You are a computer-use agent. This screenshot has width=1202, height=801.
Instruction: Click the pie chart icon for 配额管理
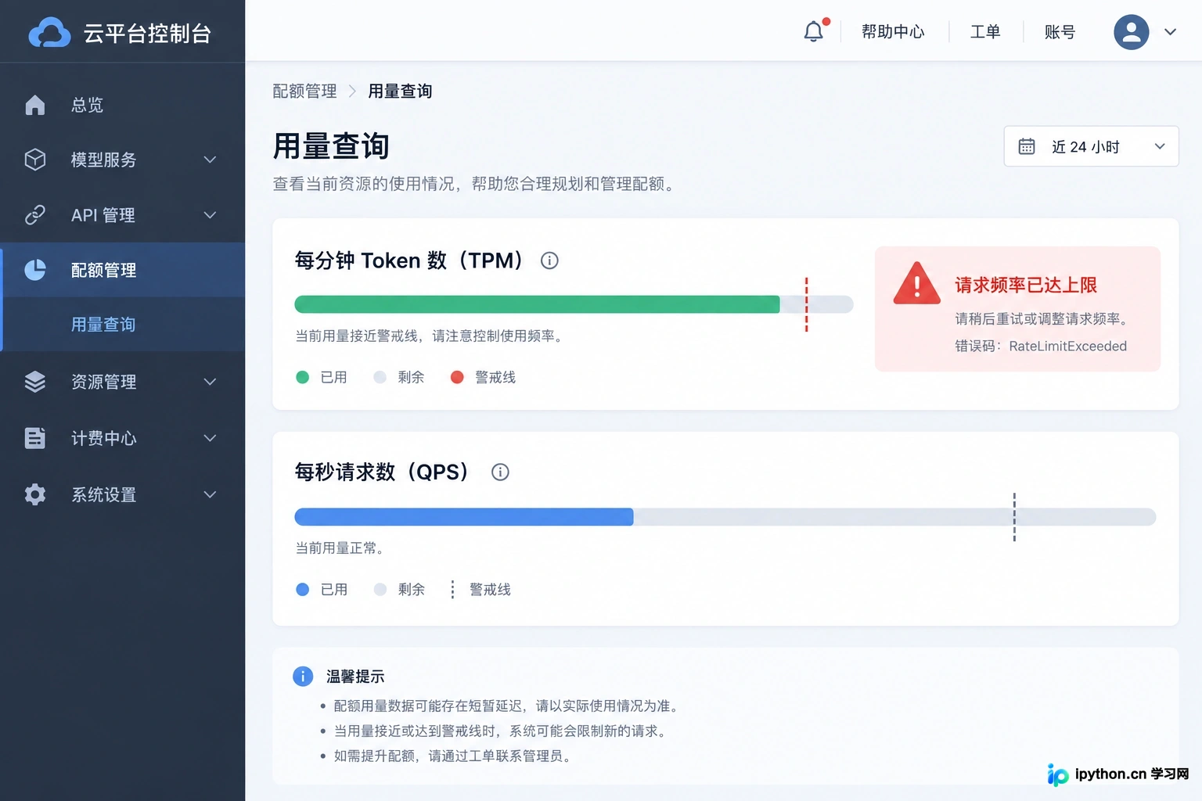tap(35, 270)
